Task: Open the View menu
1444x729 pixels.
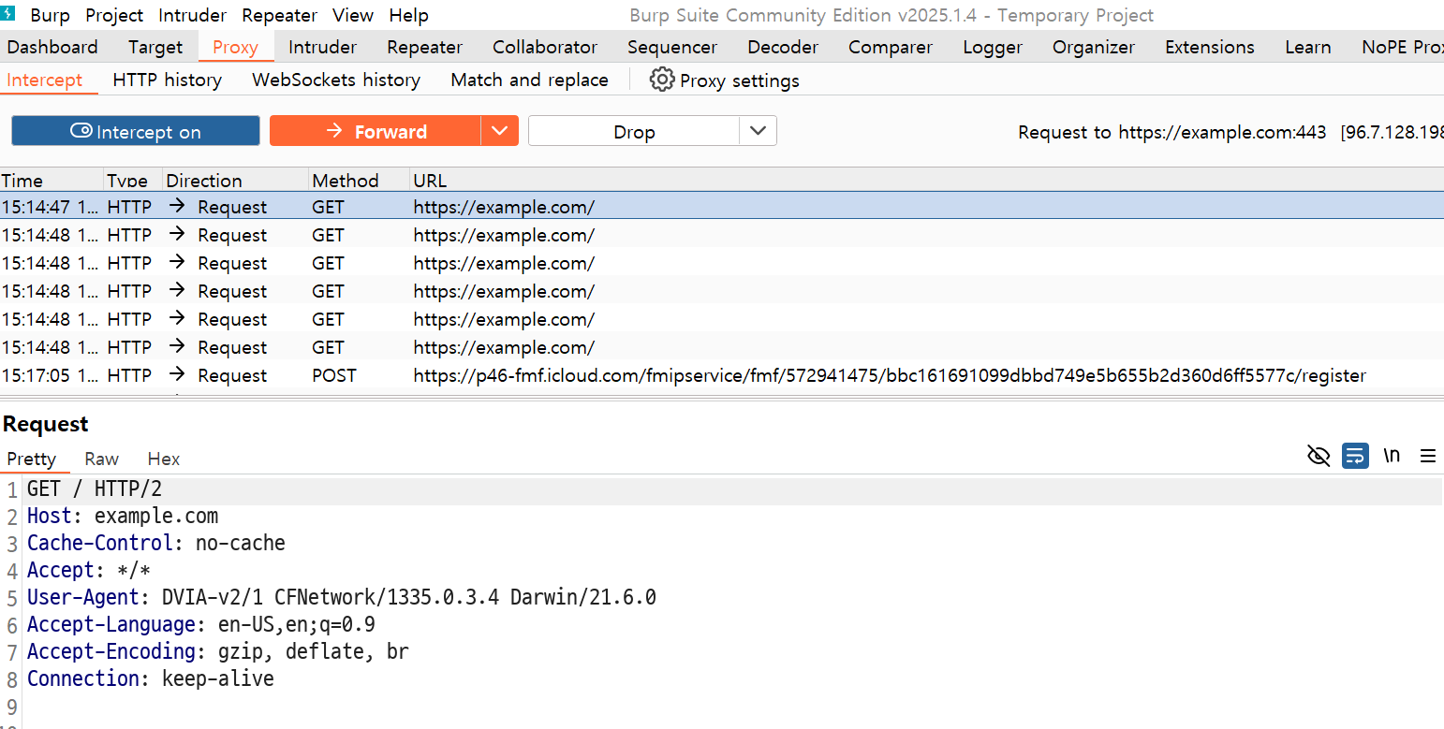Action: 353,15
